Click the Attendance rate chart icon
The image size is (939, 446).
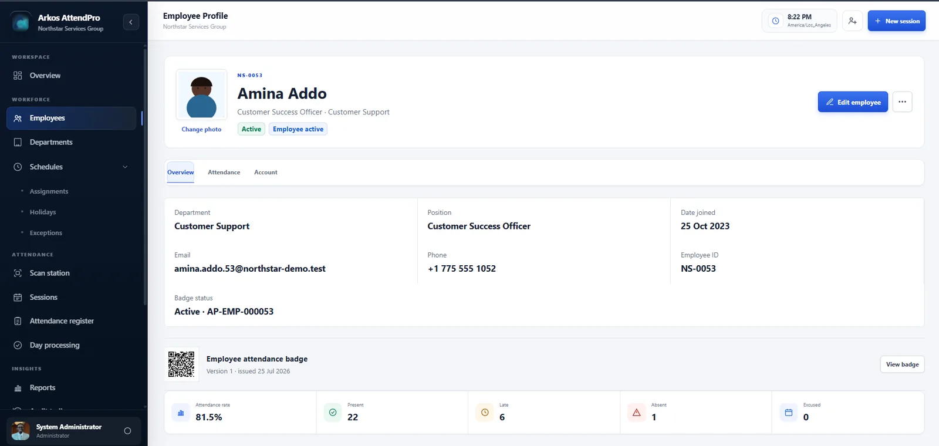[x=181, y=413]
